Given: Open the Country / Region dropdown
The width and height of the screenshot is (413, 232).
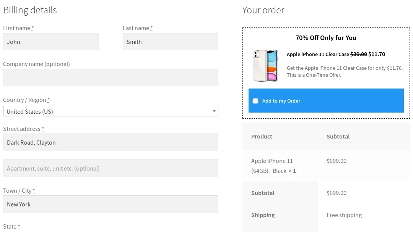Looking at the screenshot, I should coord(110,111).
